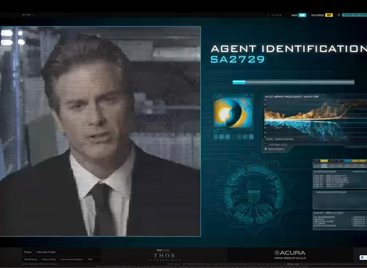Open Terms and Conditions link

coord(72,259)
